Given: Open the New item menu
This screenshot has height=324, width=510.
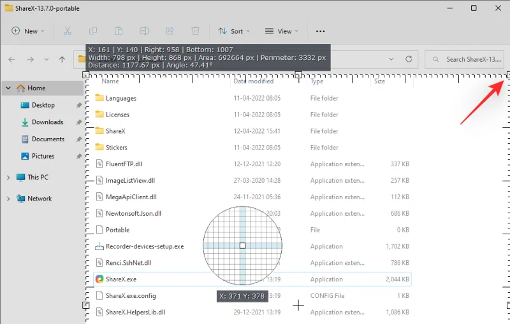Looking at the screenshot, I should pyautogui.click(x=27, y=31).
